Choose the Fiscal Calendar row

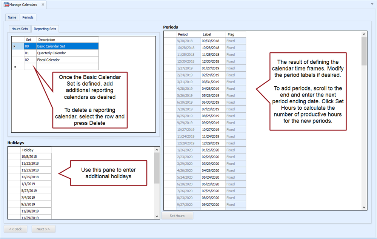67,60
